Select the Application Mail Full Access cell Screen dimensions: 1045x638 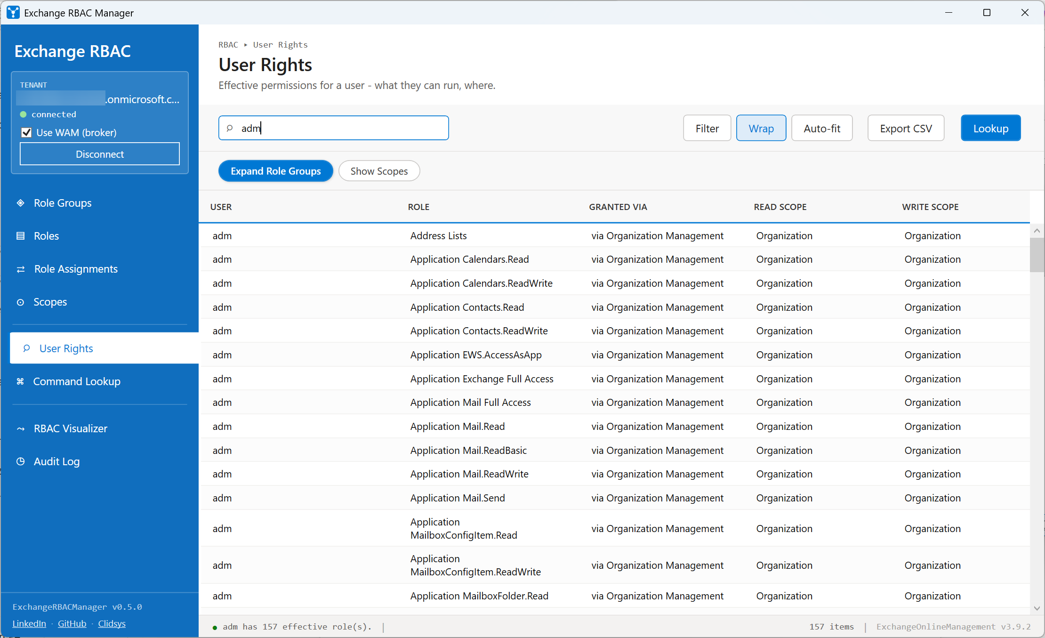coord(470,402)
